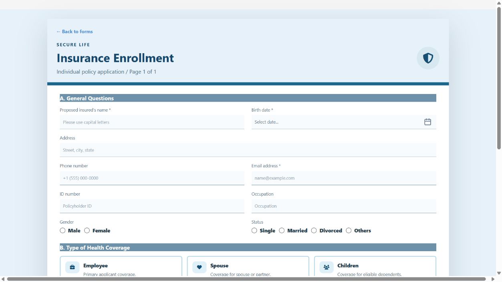Click the Children people icon
Viewport: 502px width, 282px height.
(326, 267)
